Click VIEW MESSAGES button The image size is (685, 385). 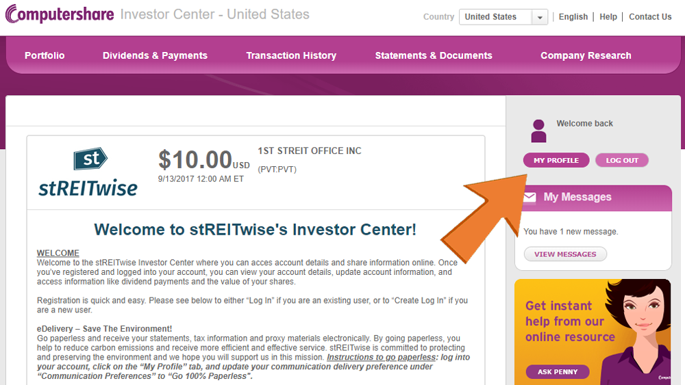point(565,254)
